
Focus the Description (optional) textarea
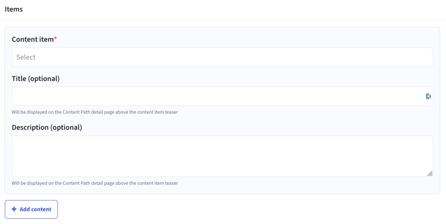[222, 156]
